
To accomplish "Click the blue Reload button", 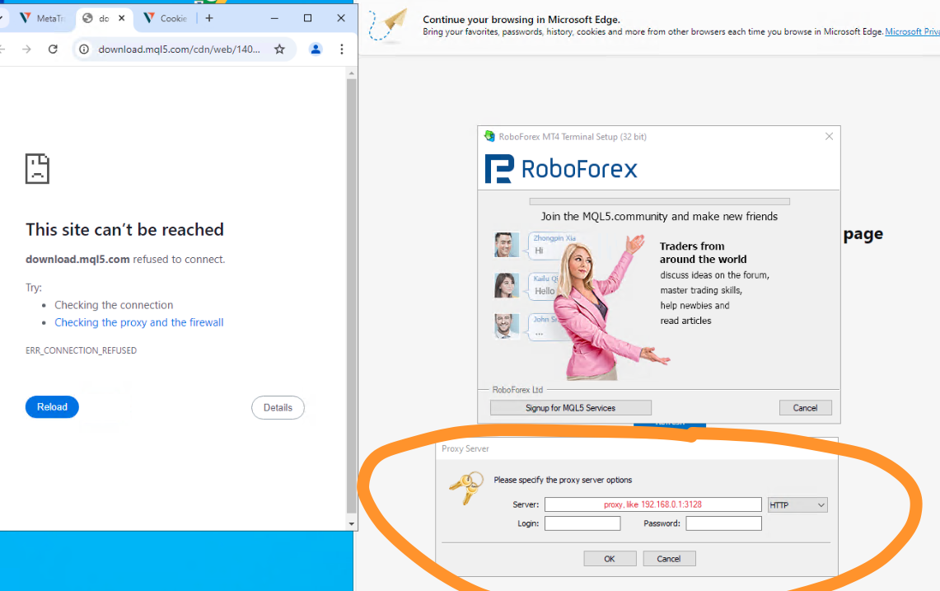I will [52, 407].
